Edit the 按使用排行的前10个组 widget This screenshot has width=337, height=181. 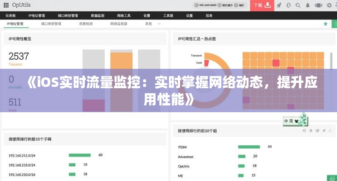(317, 131)
